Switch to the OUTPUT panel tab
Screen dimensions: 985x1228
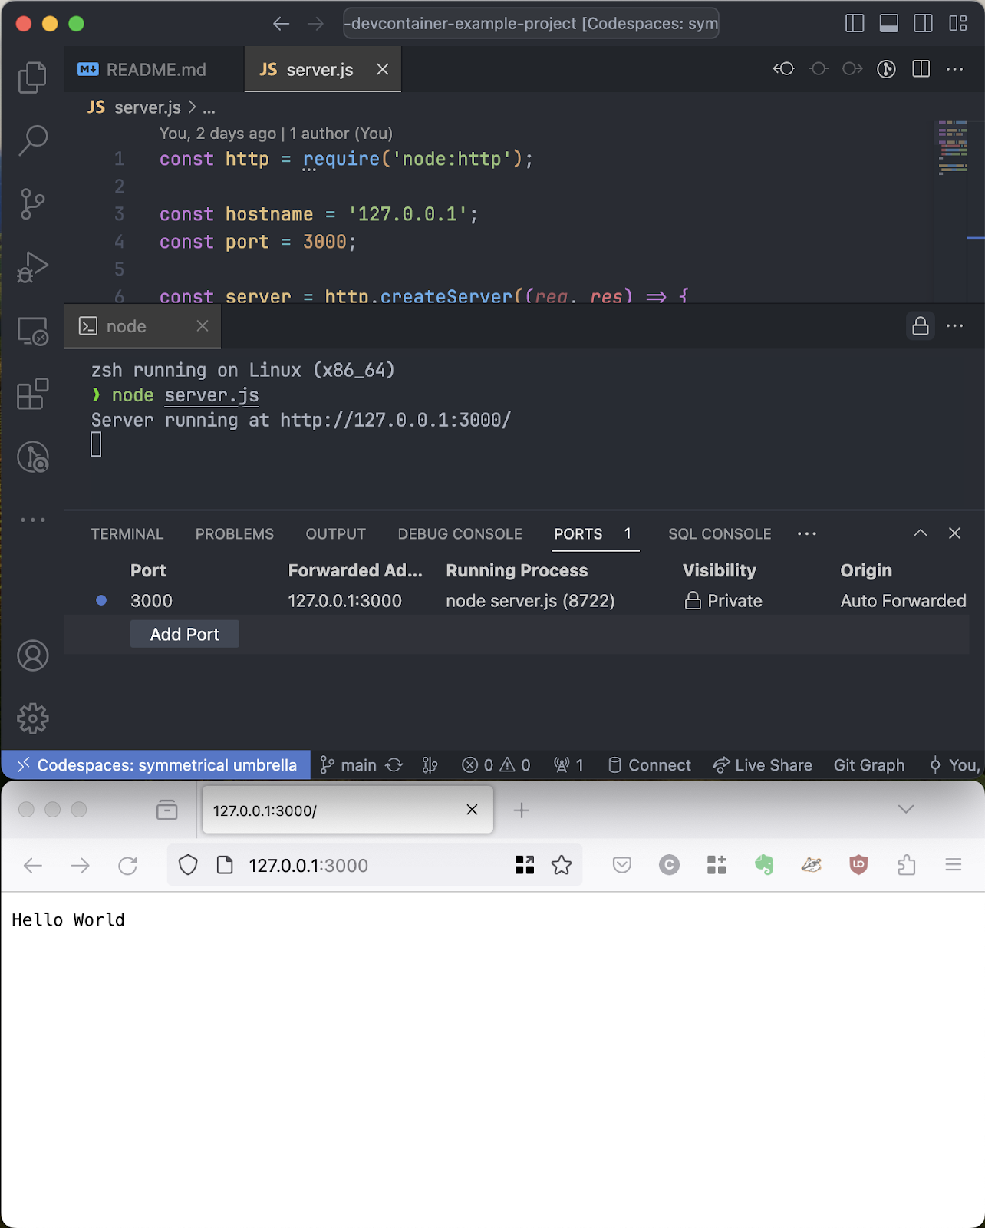pos(336,534)
